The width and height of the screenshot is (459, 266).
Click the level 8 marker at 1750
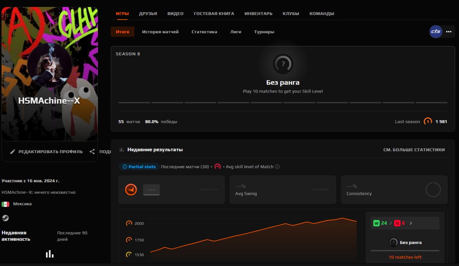pyautogui.click(x=129, y=240)
